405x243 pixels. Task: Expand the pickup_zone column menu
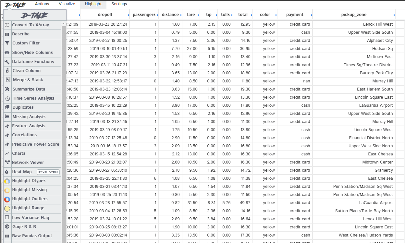coord(394,15)
